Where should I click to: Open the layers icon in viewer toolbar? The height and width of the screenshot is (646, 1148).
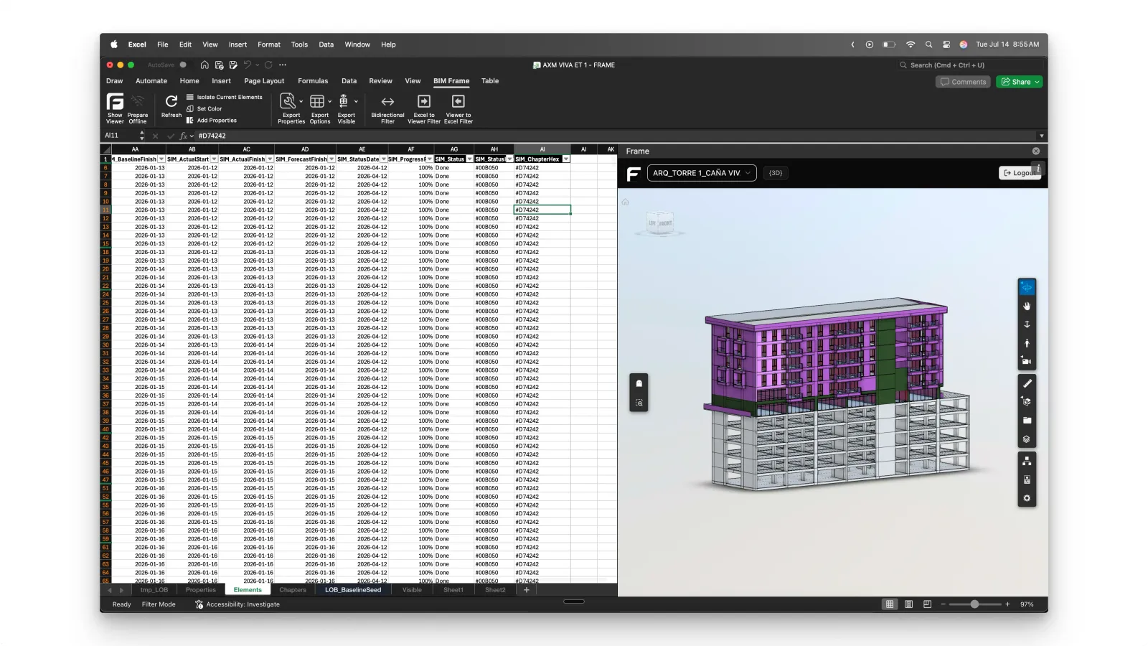tap(1027, 439)
